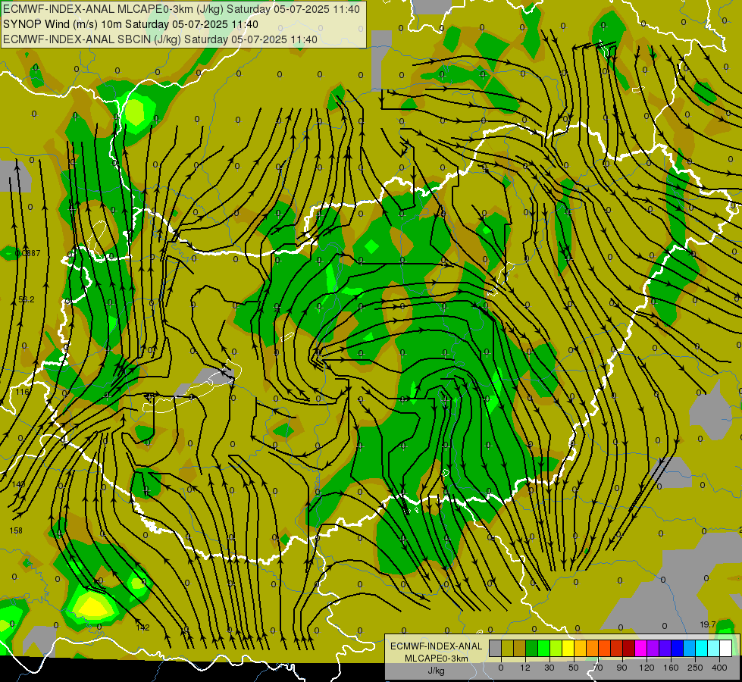Click the legend scale value 30

click(x=549, y=668)
